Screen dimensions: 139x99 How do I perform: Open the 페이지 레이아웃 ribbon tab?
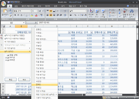coord(28,6)
